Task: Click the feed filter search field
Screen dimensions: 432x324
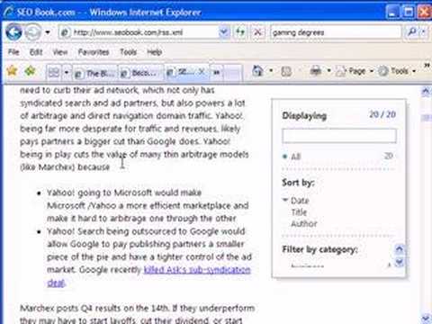Action: pos(339,136)
